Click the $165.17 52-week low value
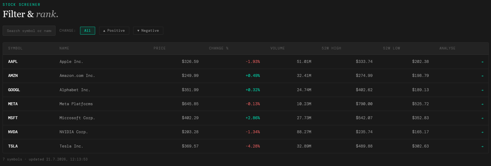The width and height of the screenshot is (491, 166). tap(420, 132)
